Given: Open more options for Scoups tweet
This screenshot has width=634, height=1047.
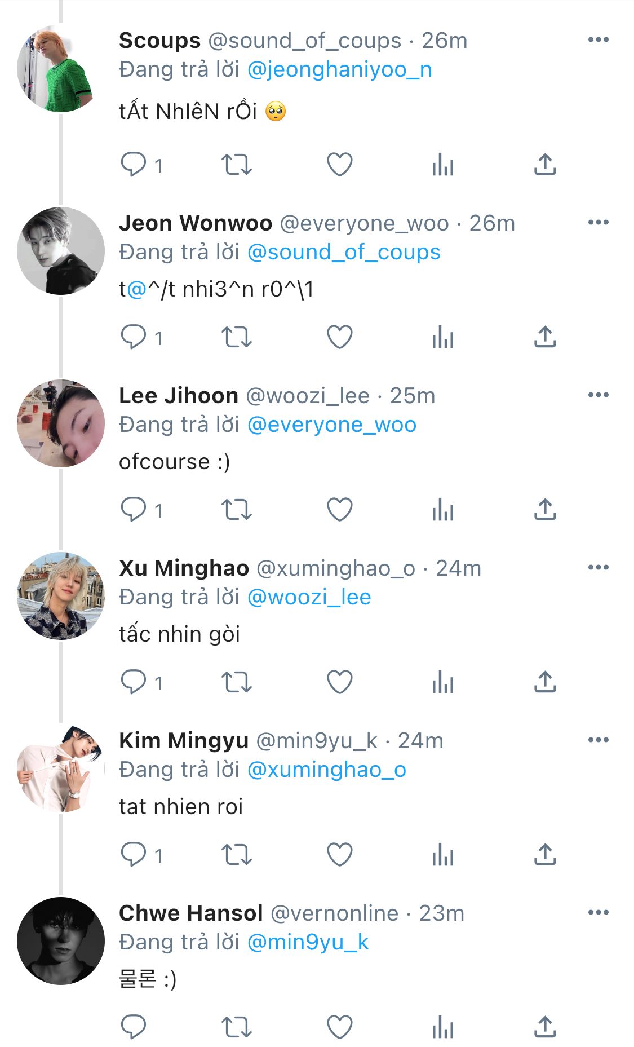Looking at the screenshot, I should pyautogui.click(x=598, y=39).
